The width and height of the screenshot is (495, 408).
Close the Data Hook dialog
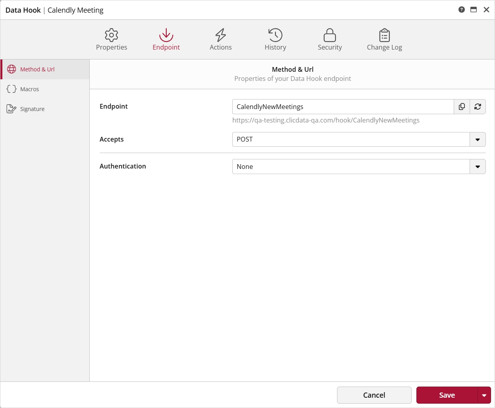[486, 10]
